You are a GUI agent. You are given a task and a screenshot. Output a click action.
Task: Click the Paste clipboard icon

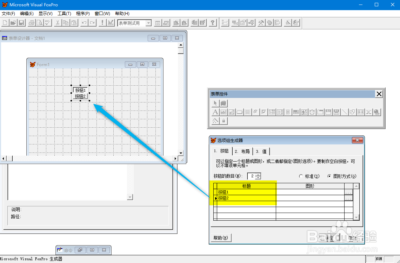(74, 23)
